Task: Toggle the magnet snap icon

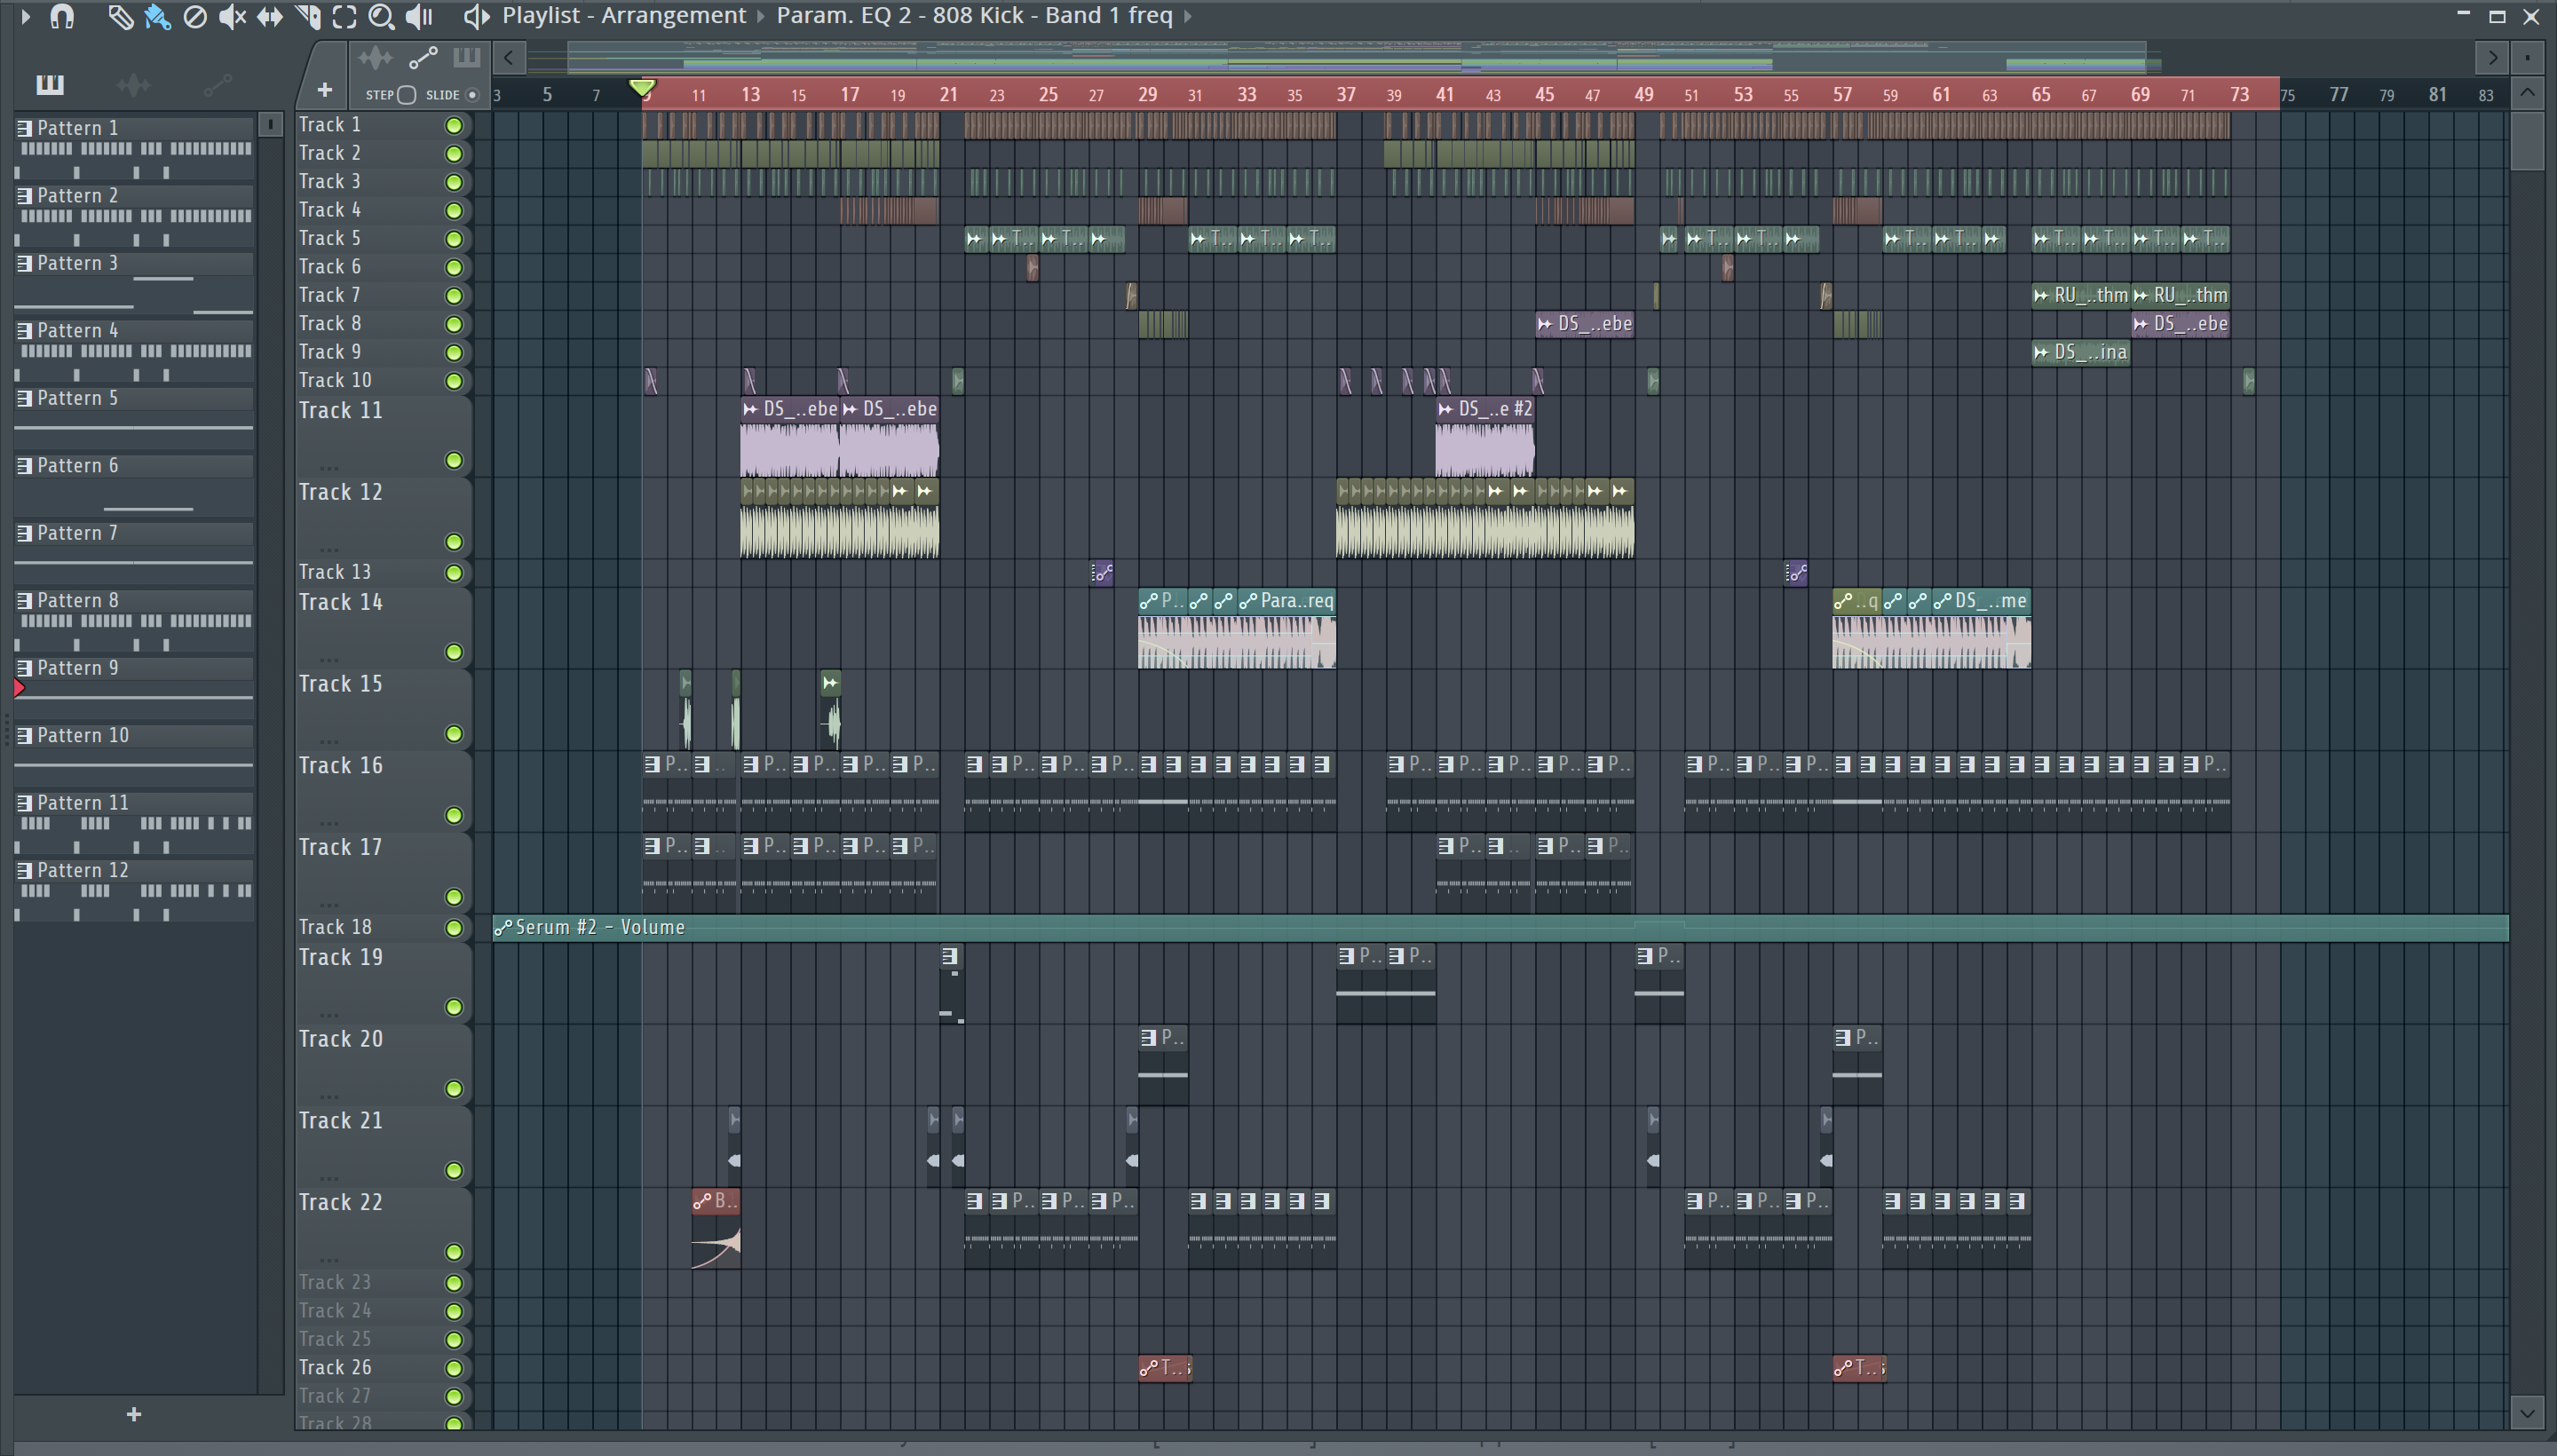Action: point(62,16)
